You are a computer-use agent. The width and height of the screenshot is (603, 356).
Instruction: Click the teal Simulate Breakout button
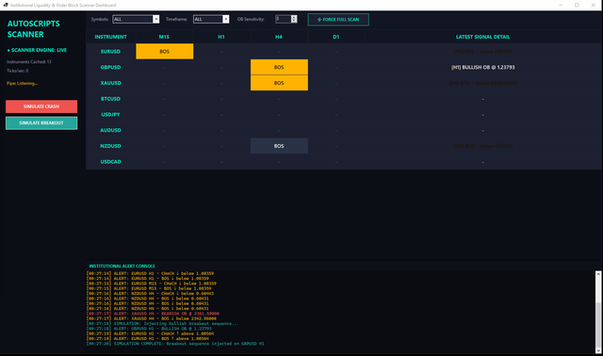(41, 123)
